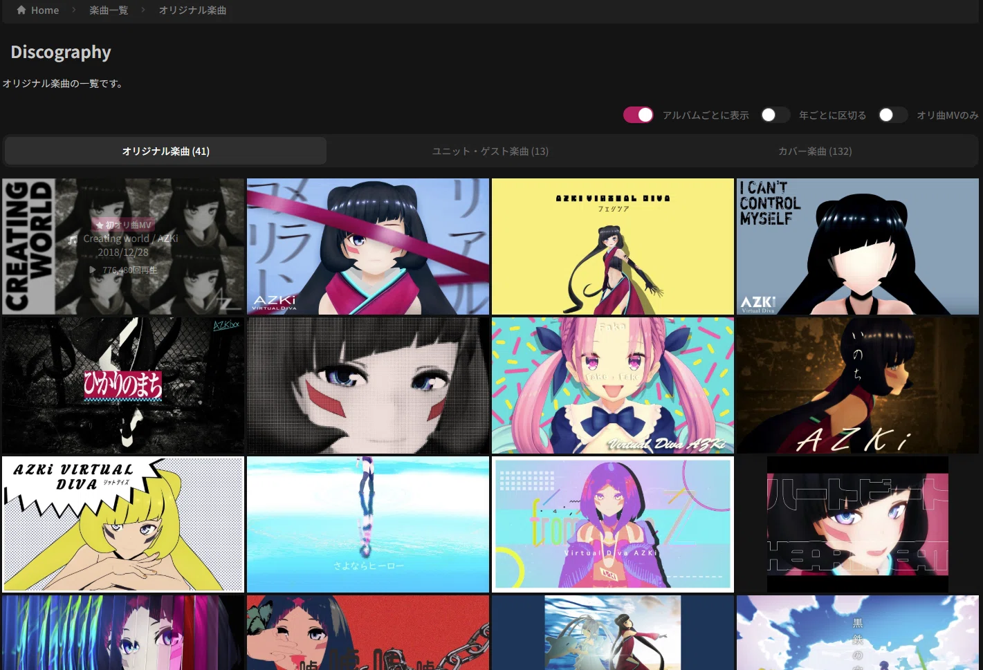Open the dark brown のち AZKi thumbnail

click(x=858, y=386)
